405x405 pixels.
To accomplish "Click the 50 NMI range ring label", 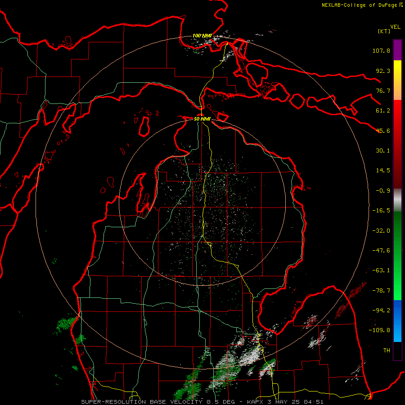I will coord(202,119).
